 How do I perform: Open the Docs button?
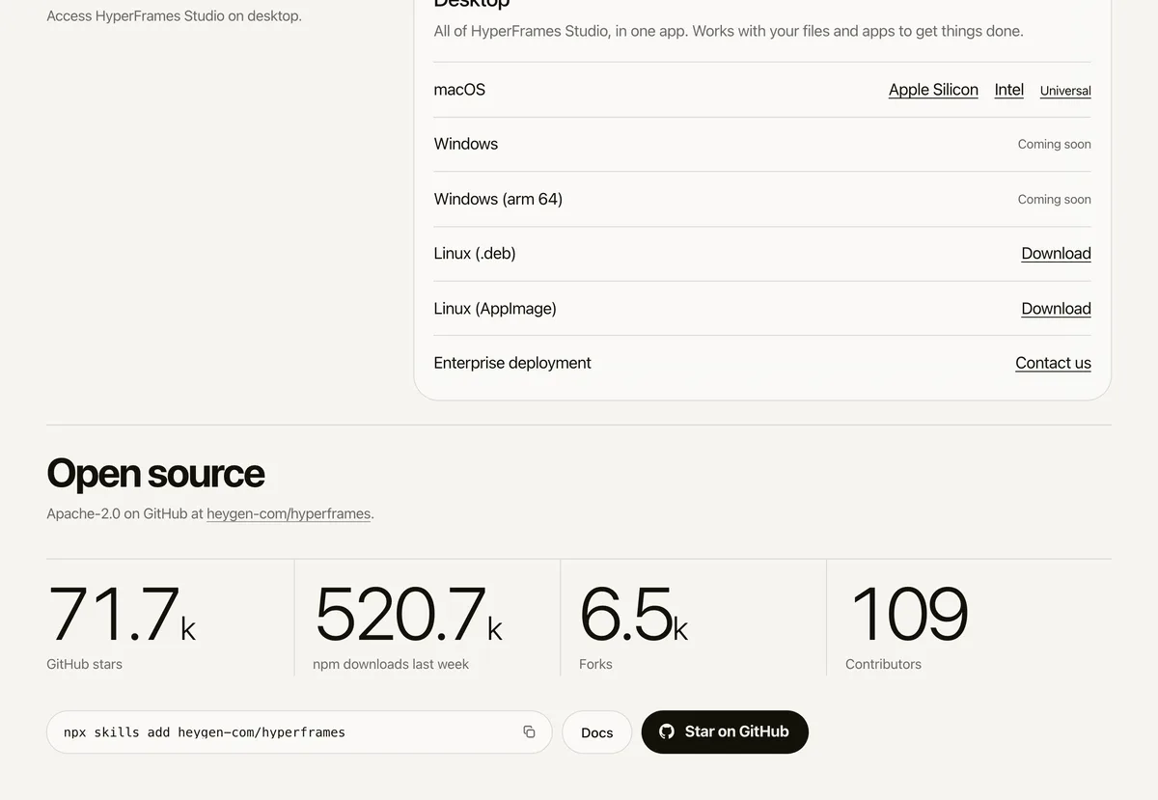click(x=597, y=732)
